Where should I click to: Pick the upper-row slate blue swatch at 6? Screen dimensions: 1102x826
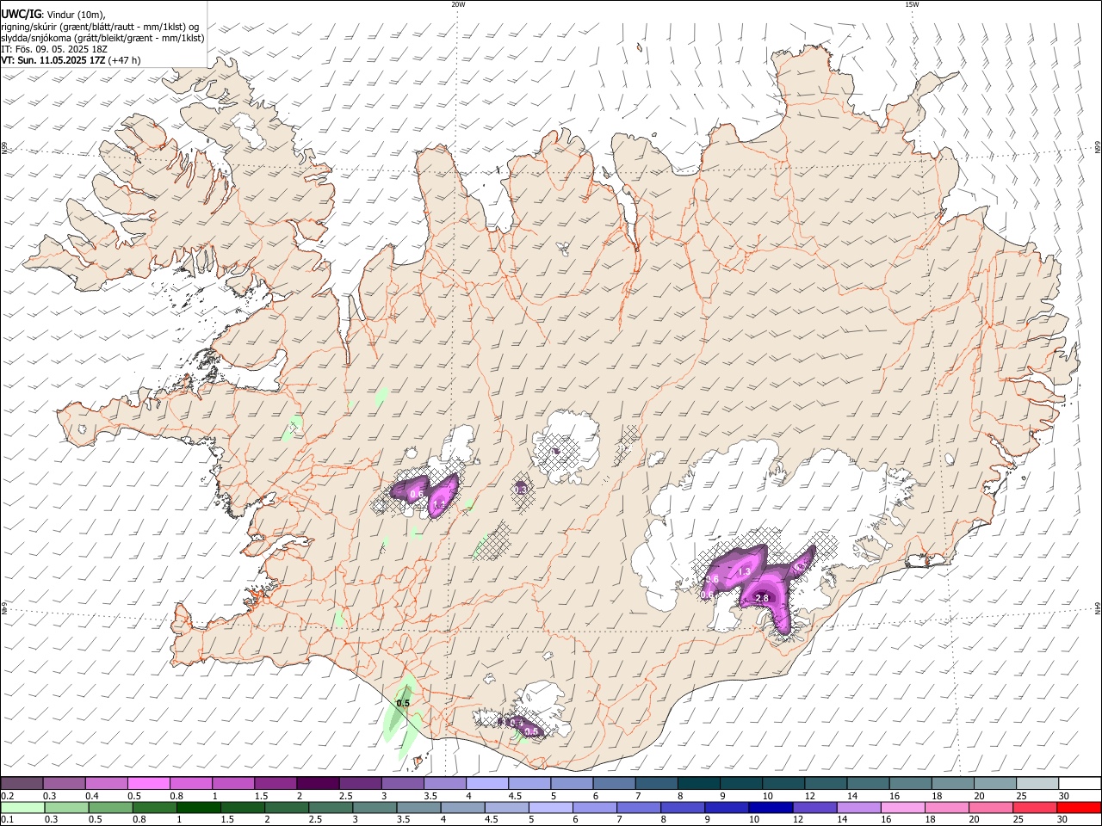613,783
